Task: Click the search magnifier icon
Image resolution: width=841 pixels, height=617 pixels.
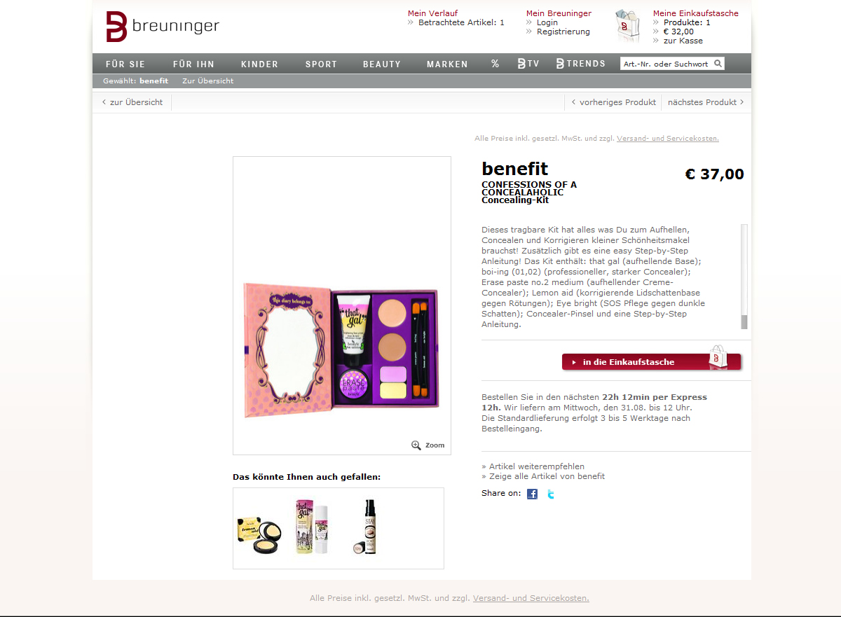Action: coord(718,64)
